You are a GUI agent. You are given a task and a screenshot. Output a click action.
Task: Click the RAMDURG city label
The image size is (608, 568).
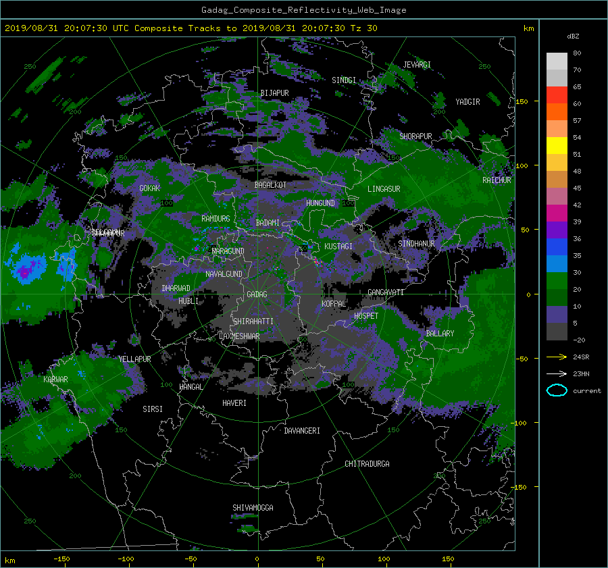(x=216, y=219)
